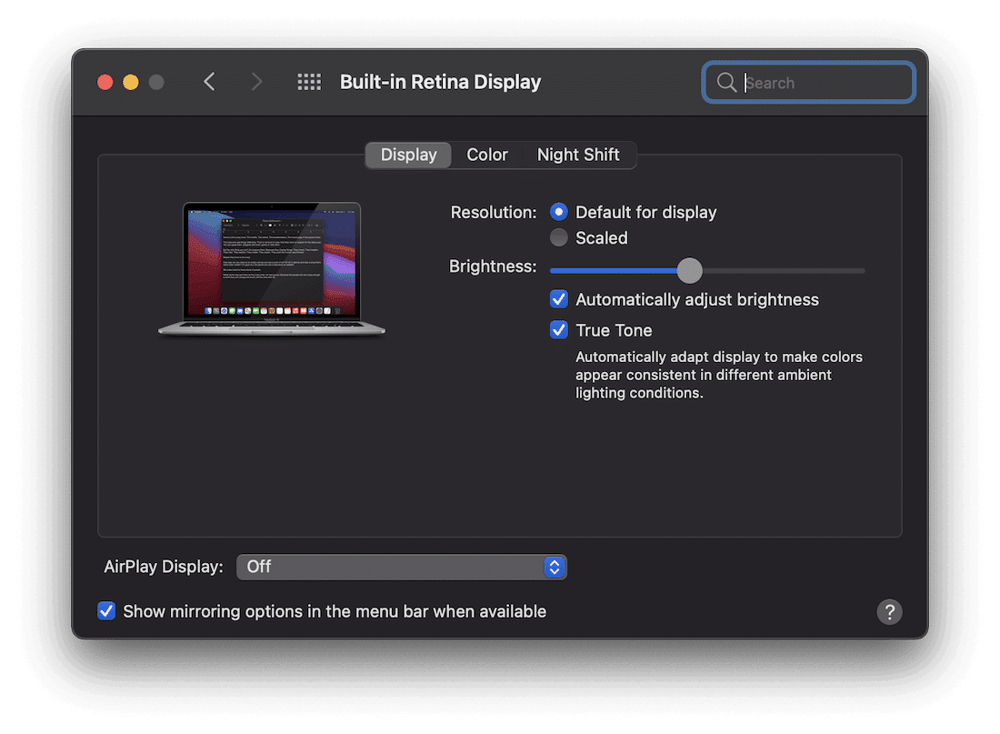
Task: Click the Show All preferences grid icon
Action: click(x=309, y=82)
